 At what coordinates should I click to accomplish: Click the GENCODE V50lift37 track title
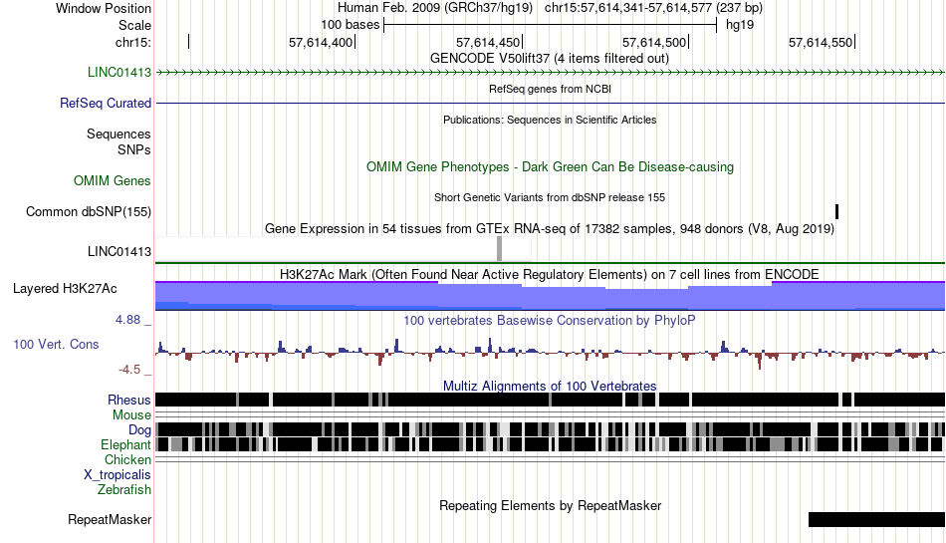[550, 59]
